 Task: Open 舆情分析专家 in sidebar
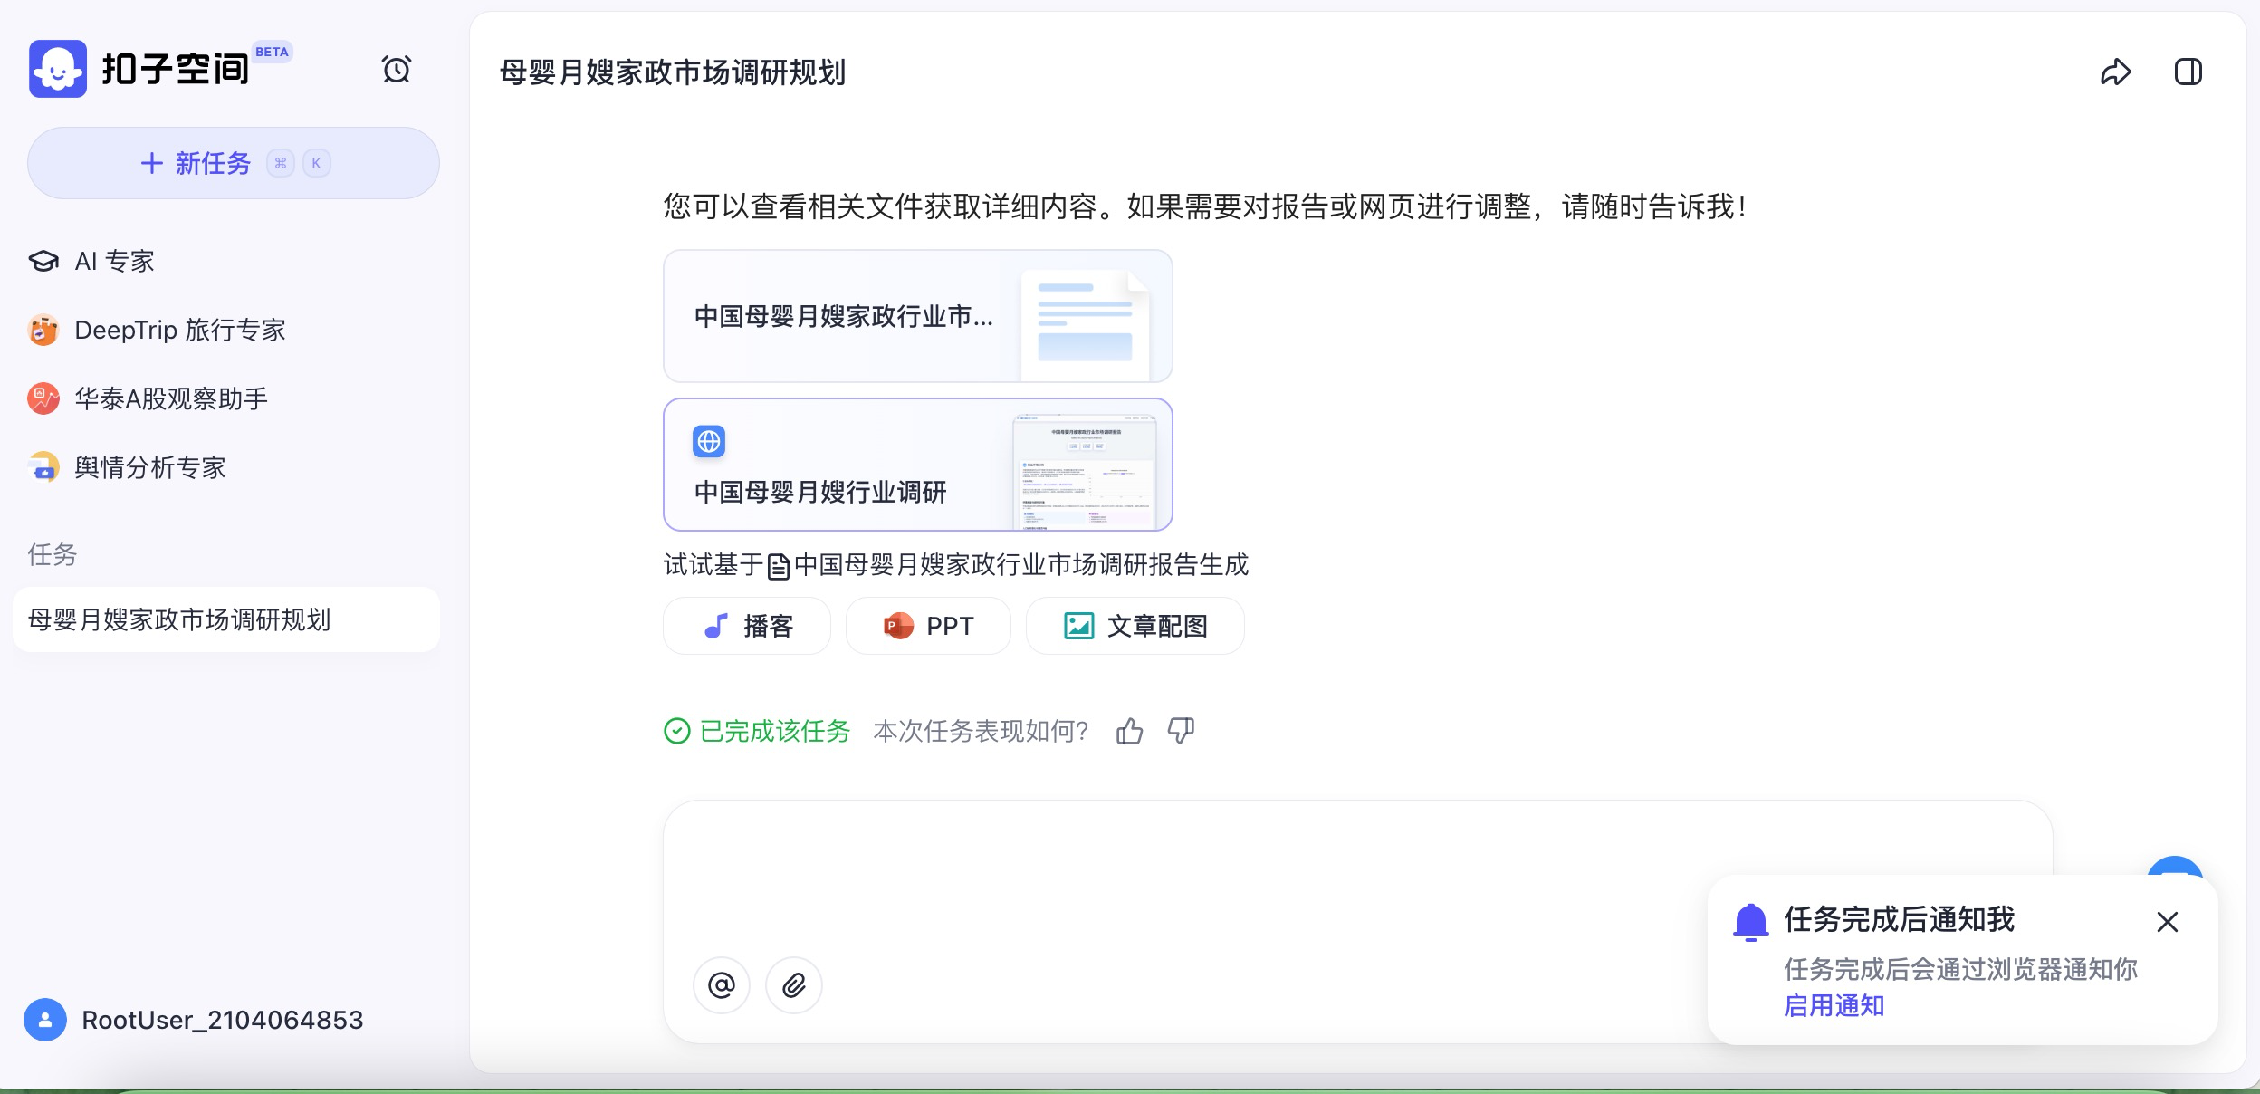[149, 468]
